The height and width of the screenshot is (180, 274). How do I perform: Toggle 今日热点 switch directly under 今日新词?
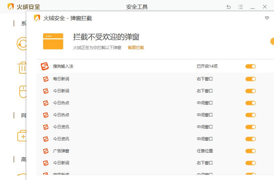tap(251, 103)
